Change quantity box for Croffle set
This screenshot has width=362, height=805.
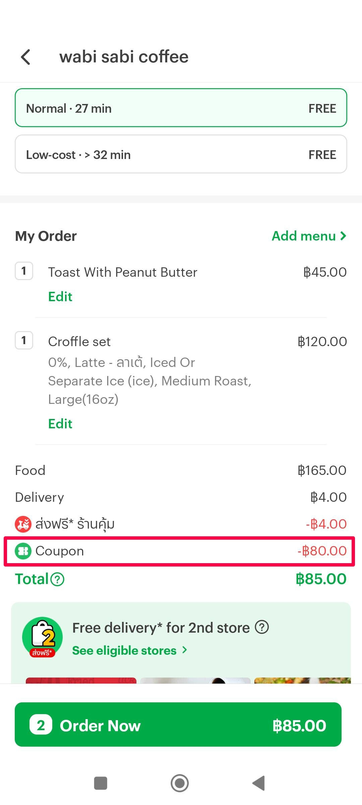tap(24, 340)
